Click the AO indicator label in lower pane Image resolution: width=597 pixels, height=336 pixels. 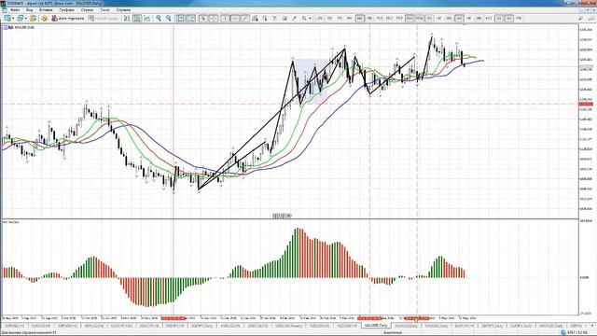pyautogui.click(x=10, y=222)
